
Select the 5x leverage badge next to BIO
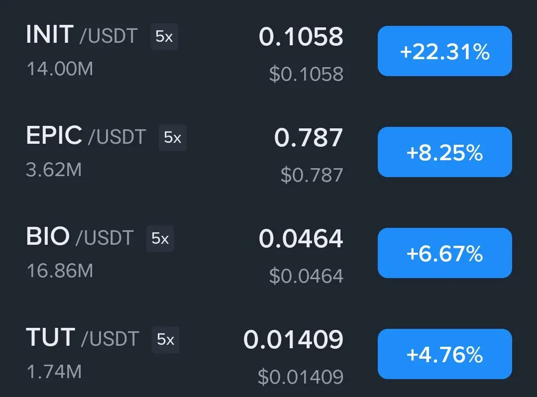pos(160,238)
